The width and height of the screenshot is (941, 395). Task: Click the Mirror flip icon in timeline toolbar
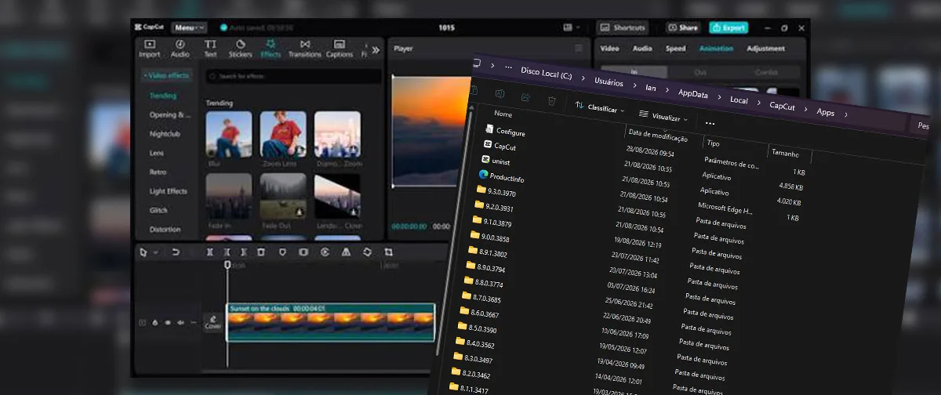tap(346, 252)
